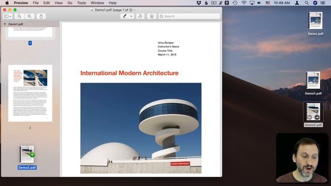331x186 pixels.
Task: Open the Go menu
Action: (x=70, y=3)
